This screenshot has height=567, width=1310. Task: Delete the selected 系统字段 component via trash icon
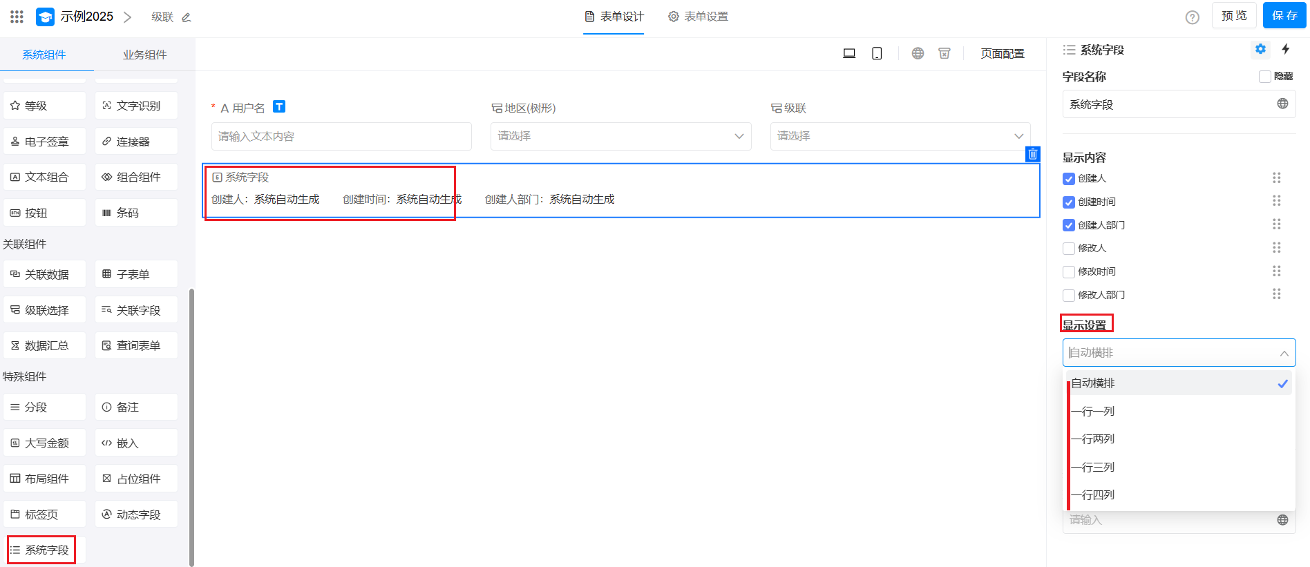(x=1032, y=154)
